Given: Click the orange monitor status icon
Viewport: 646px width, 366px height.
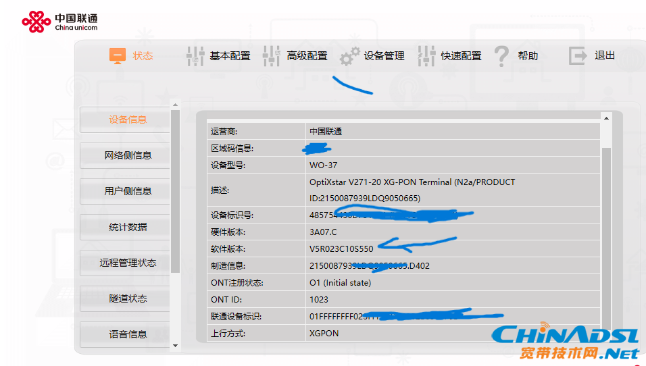Looking at the screenshot, I should [118, 56].
